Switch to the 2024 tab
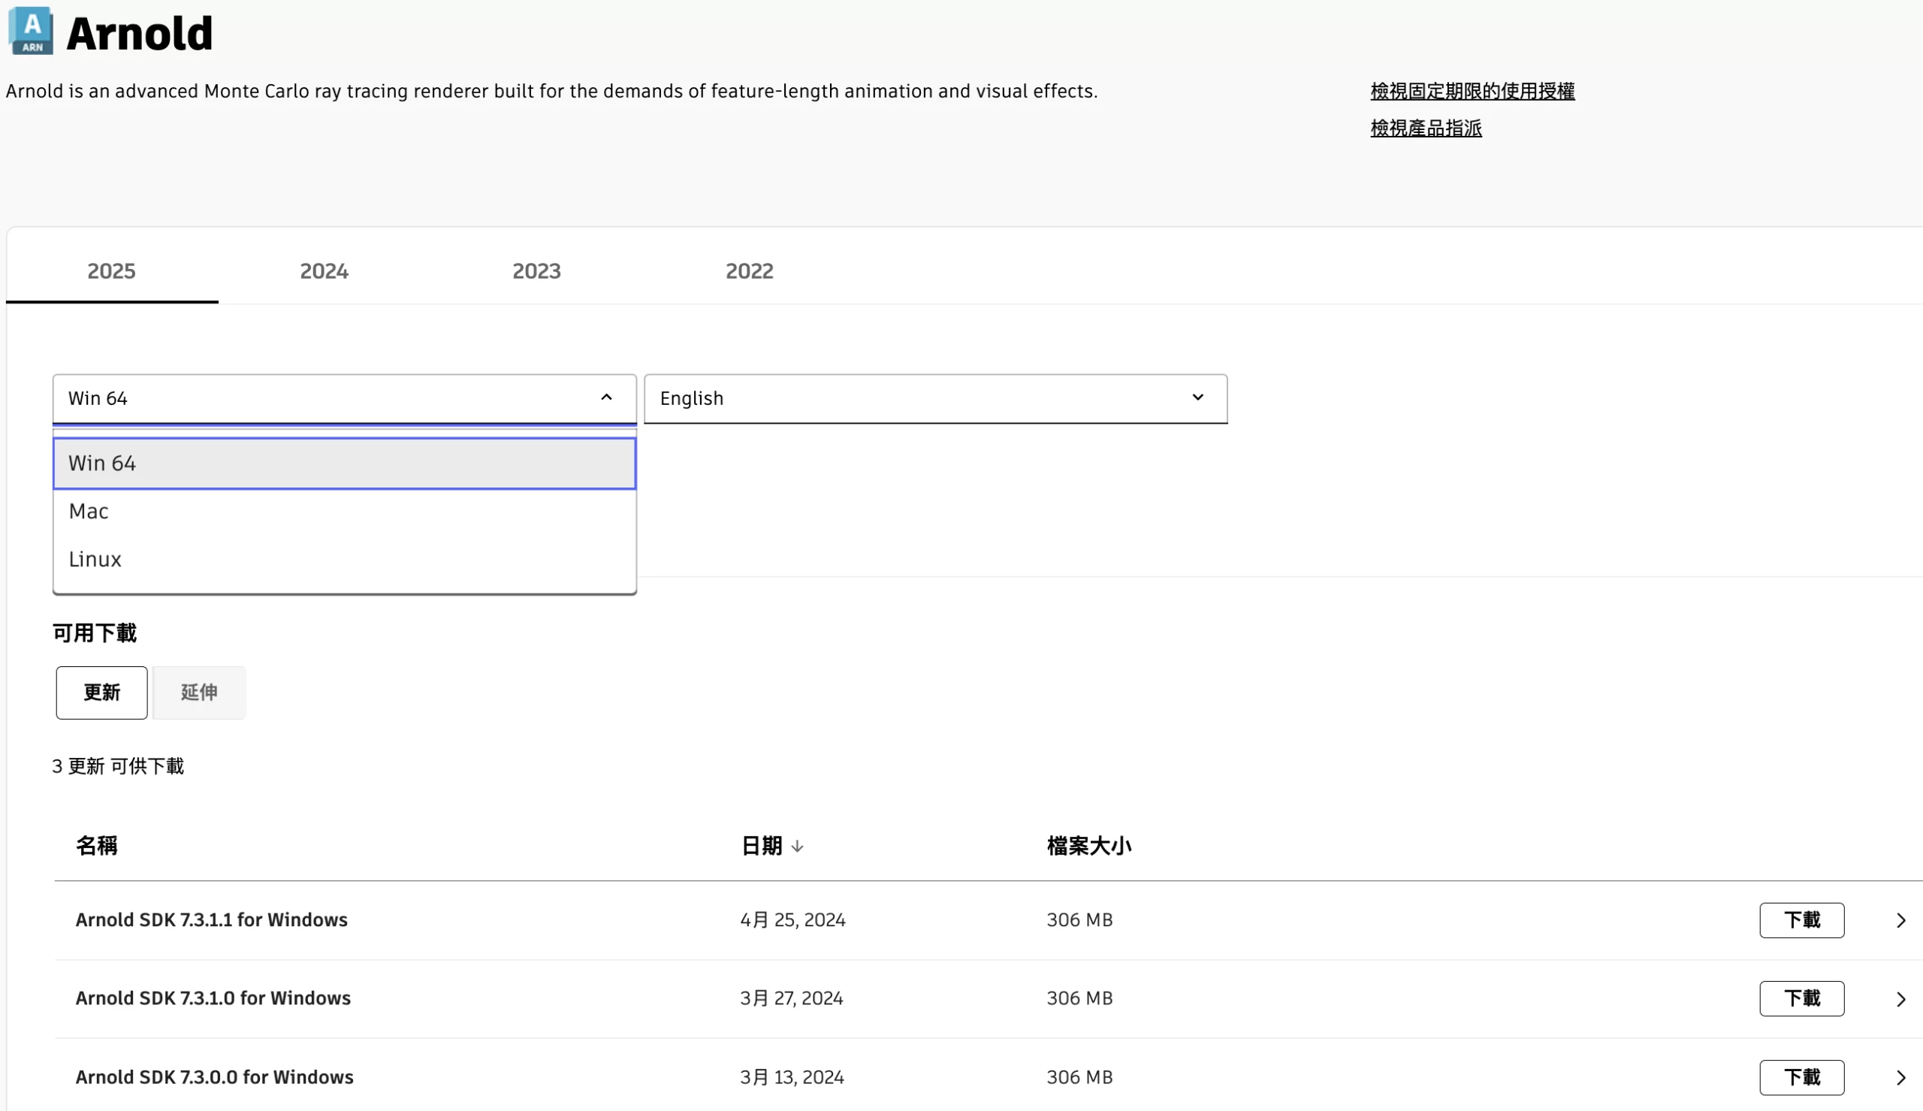This screenshot has width=1923, height=1111. (x=325, y=271)
